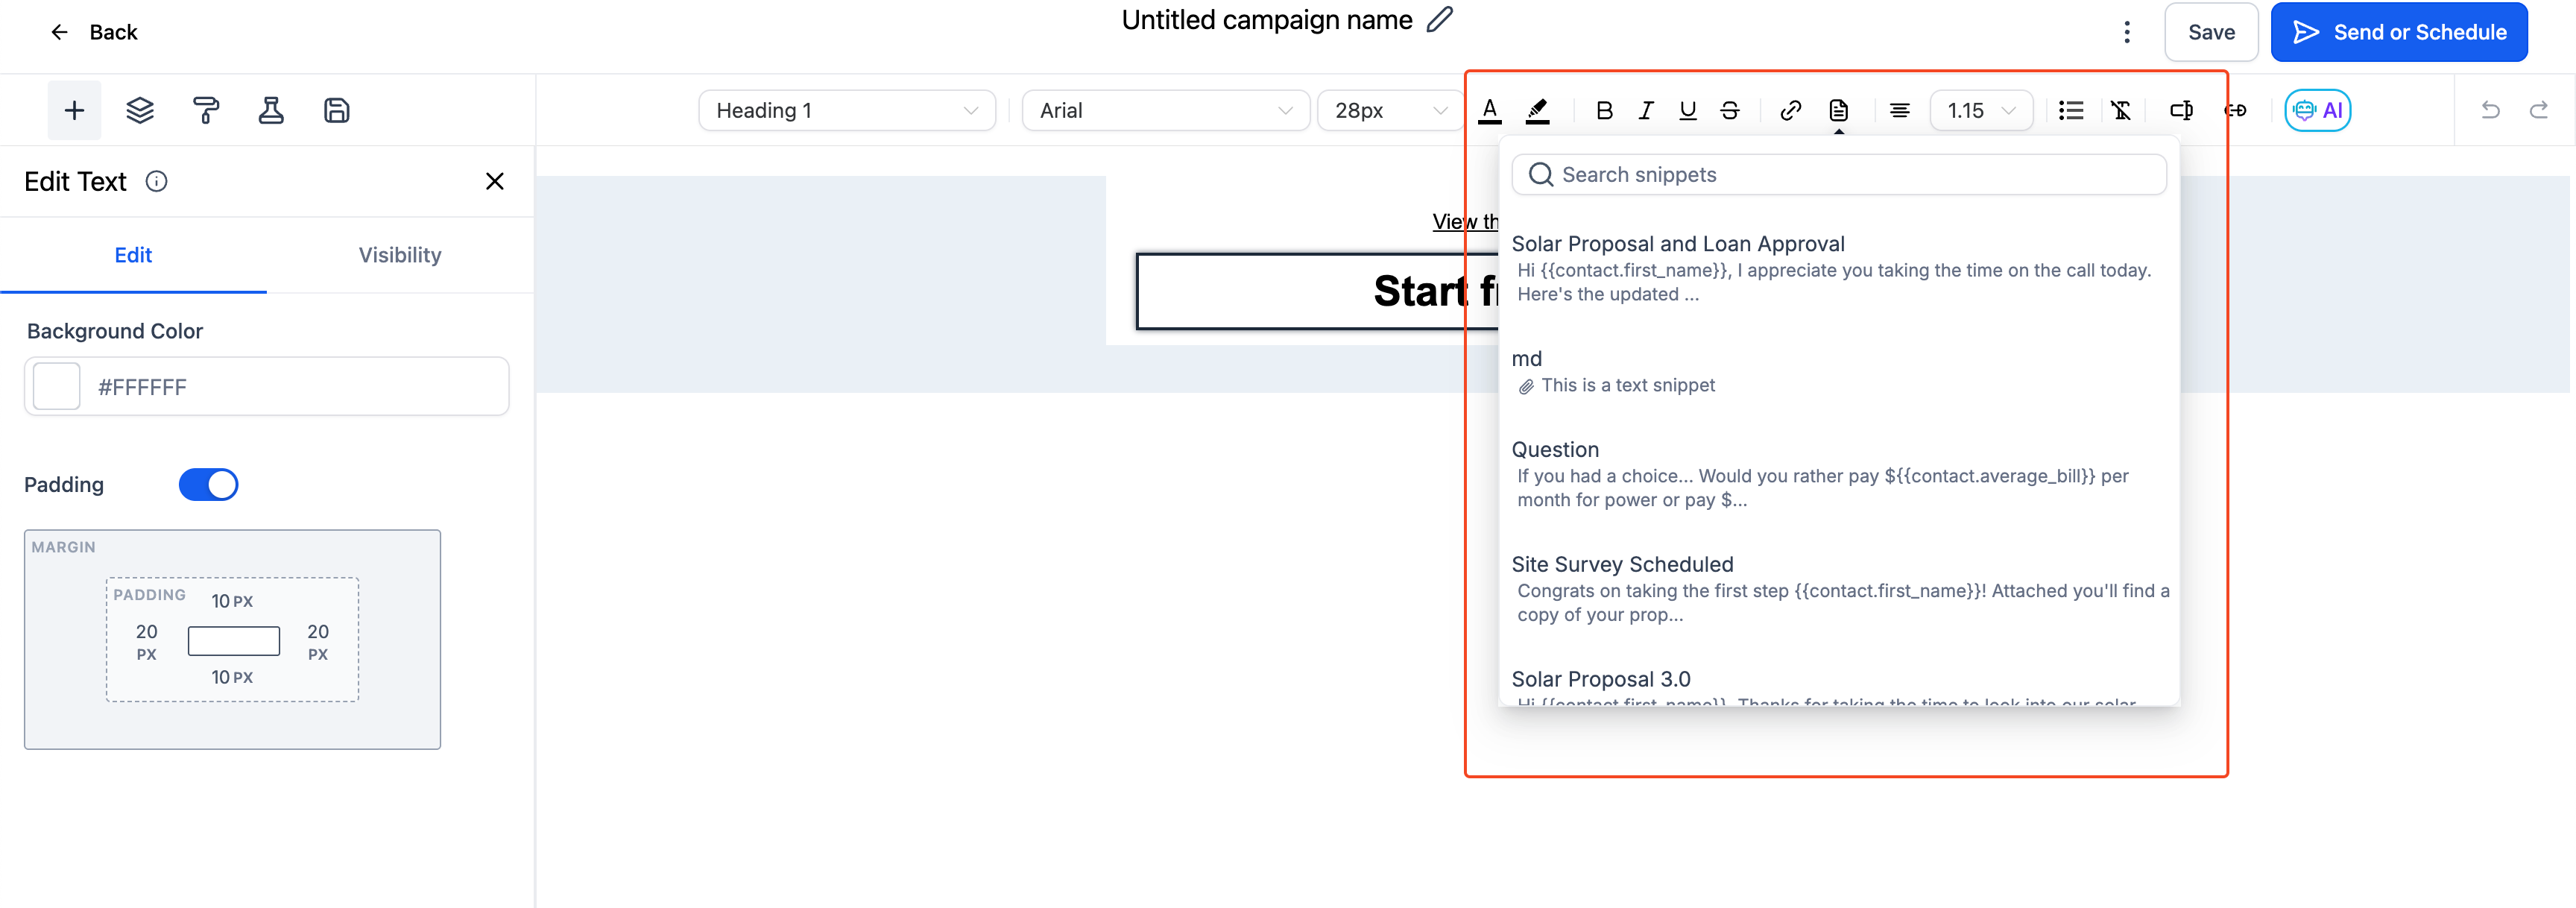The image size is (2576, 908).
Task: Clear text formatting
Action: pyautogui.click(x=2121, y=110)
